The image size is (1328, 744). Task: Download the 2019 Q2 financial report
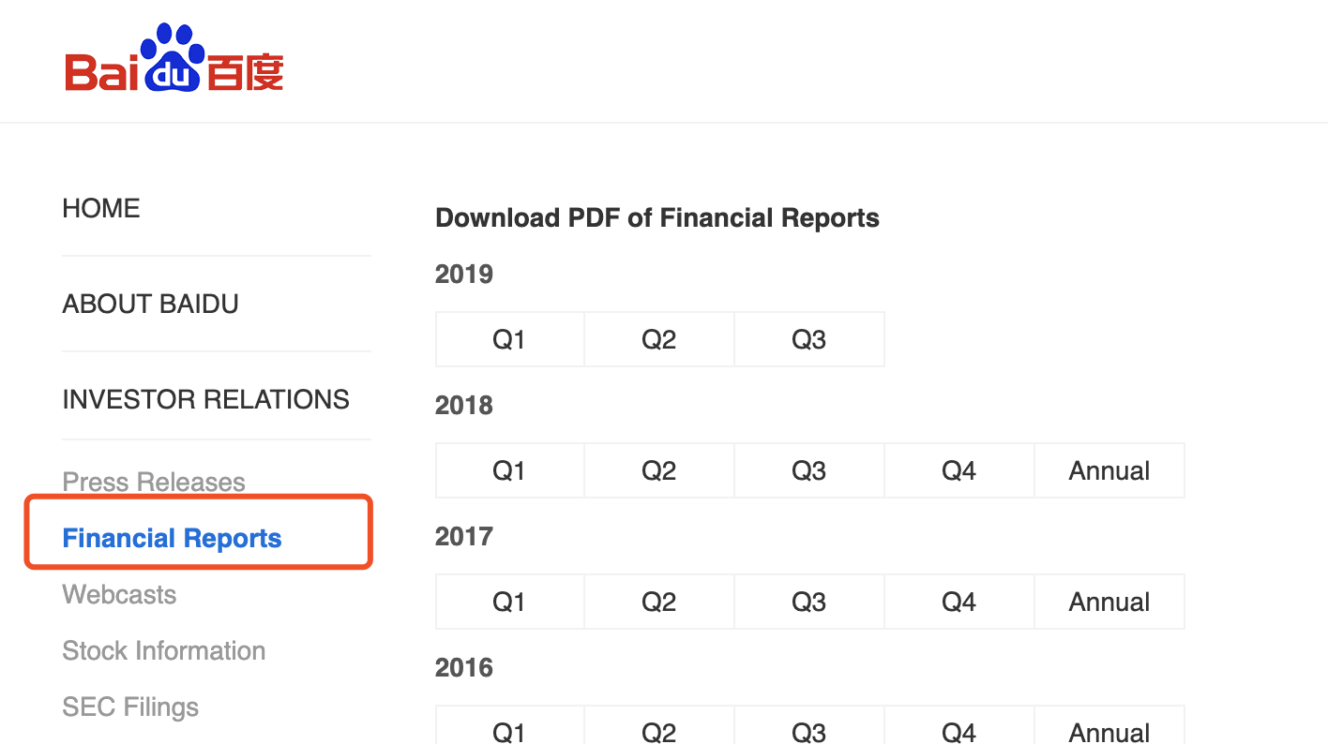point(658,339)
